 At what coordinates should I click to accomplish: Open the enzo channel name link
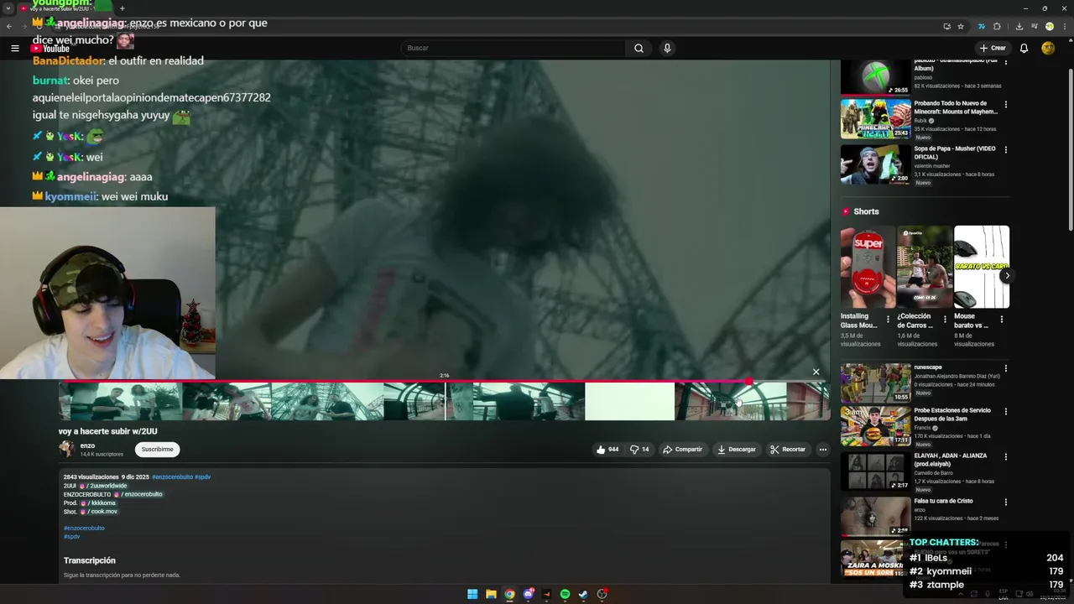87,445
